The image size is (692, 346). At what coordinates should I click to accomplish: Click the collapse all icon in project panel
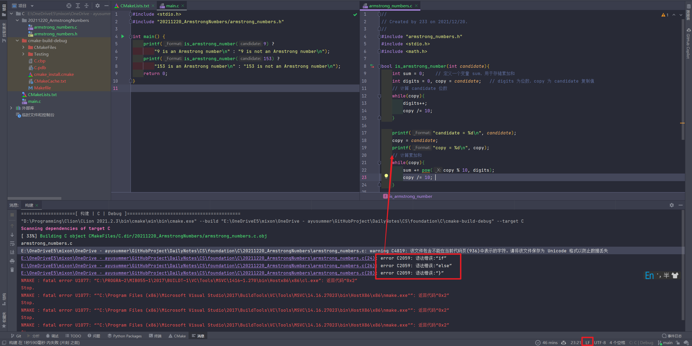86,6
